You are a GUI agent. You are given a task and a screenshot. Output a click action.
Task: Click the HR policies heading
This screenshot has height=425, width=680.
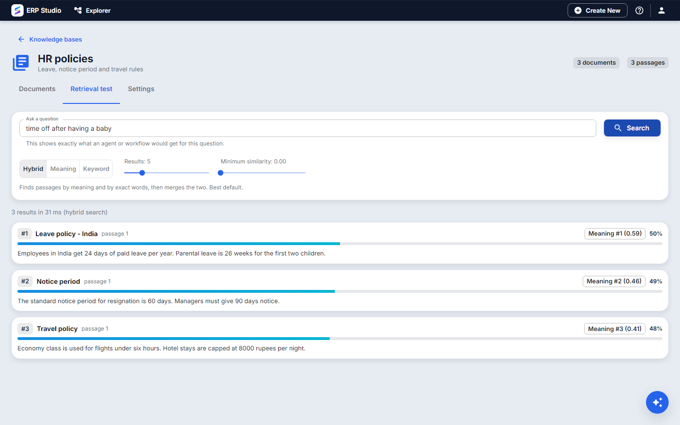[x=66, y=59]
